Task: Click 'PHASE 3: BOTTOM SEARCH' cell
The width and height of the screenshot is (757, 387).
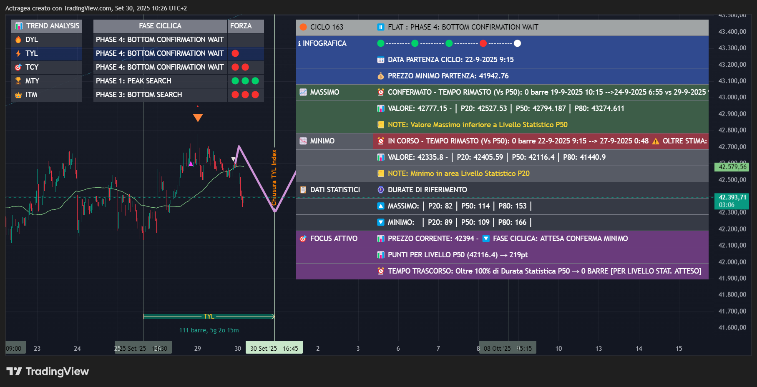Action: (x=160, y=95)
